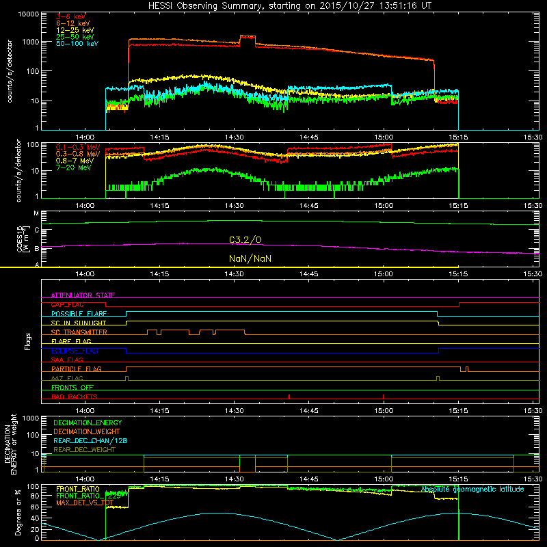
Task: Select the SAA_FLAG label
Action: click(x=67, y=360)
